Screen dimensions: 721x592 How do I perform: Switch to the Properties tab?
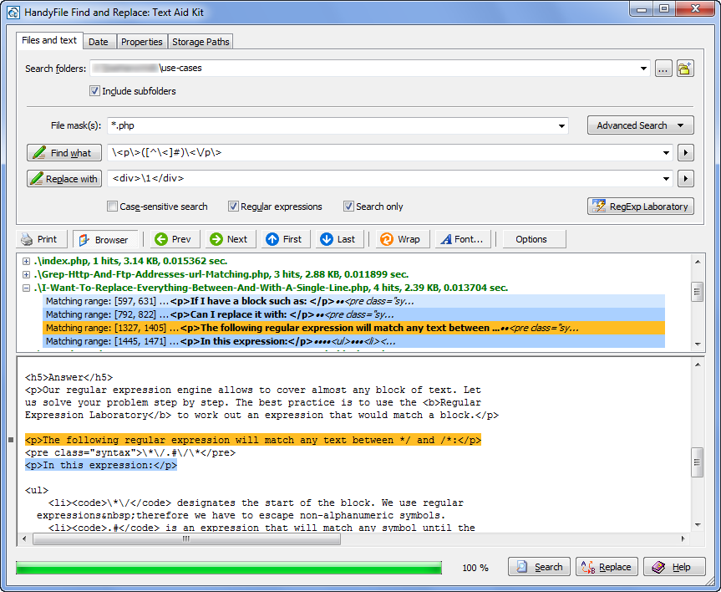[x=142, y=42]
